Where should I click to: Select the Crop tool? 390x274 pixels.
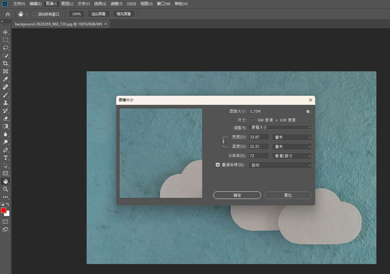click(x=5, y=63)
